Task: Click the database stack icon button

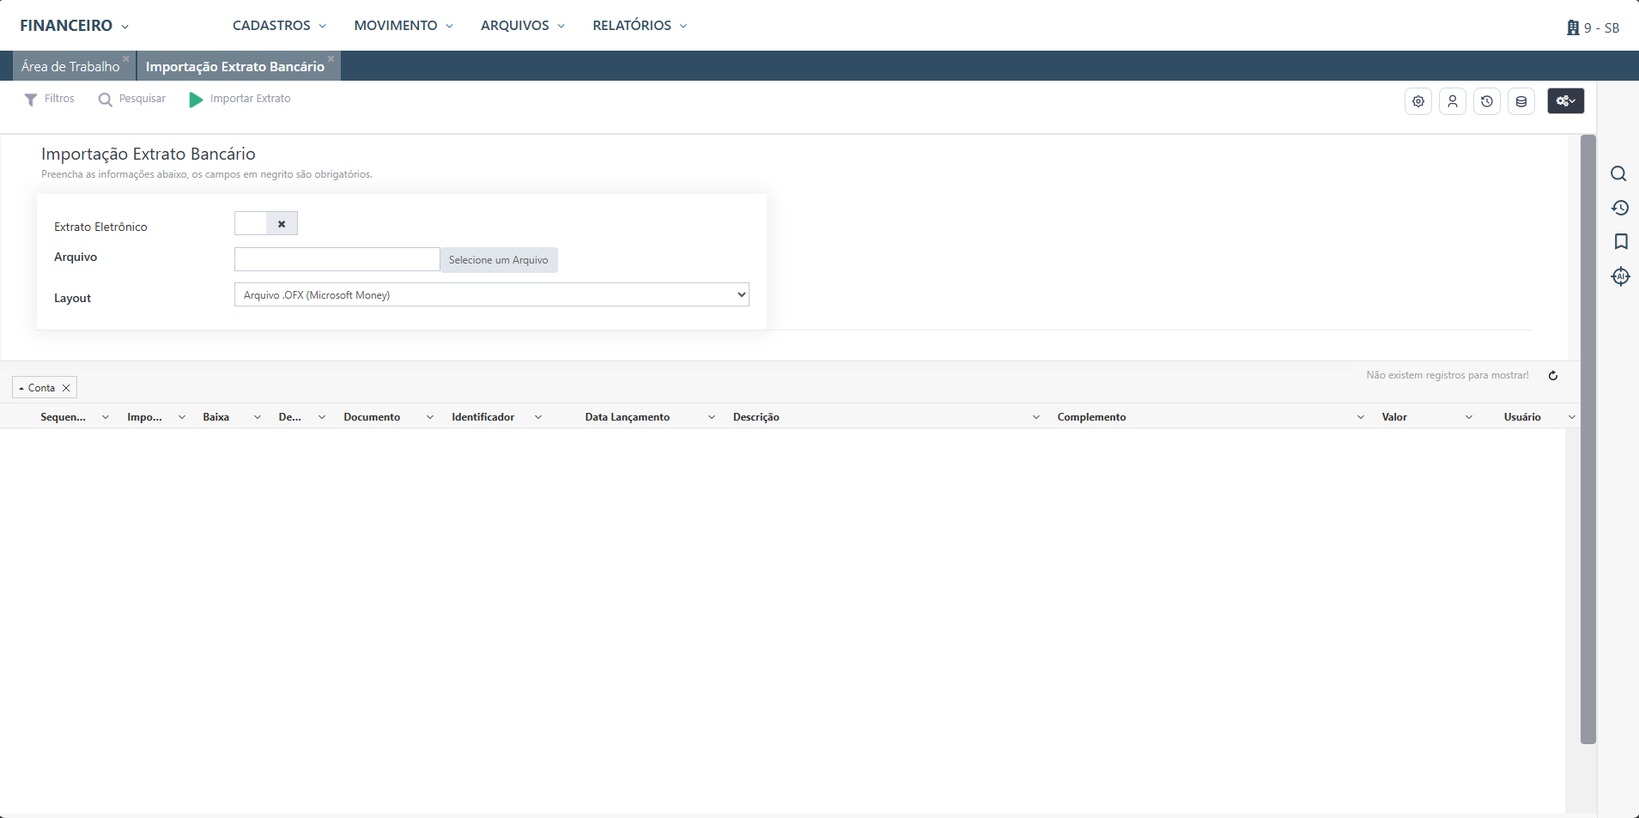Action: (x=1521, y=101)
